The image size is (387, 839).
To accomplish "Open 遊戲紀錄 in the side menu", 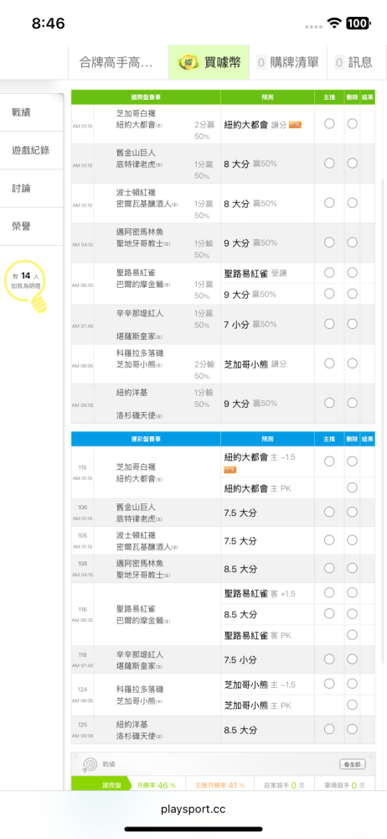I will coord(32,150).
